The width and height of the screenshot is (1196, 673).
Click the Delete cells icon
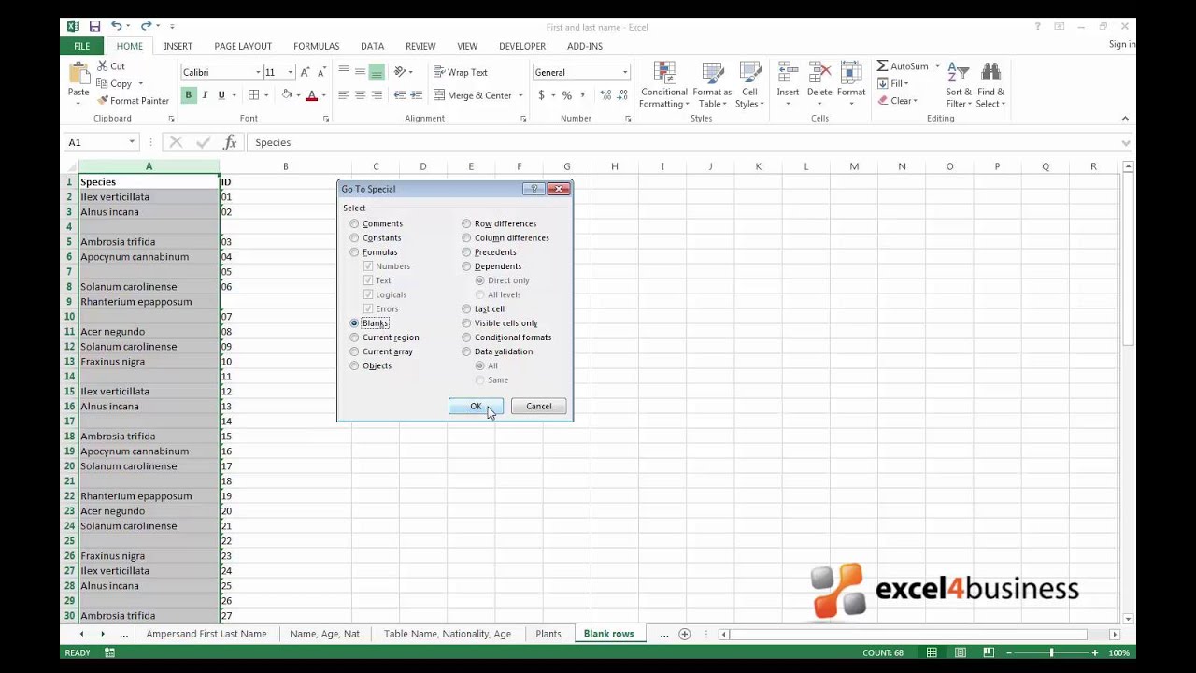click(x=819, y=73)
